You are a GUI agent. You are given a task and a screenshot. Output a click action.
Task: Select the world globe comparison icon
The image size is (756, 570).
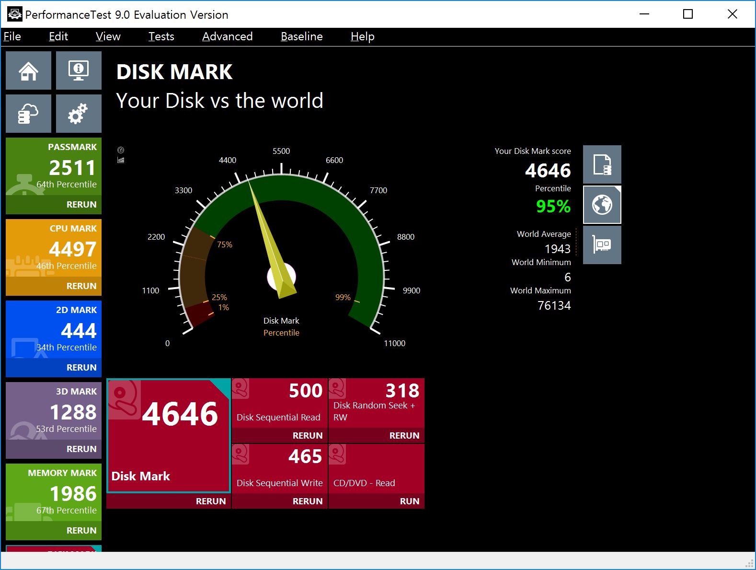click(602, 205)
